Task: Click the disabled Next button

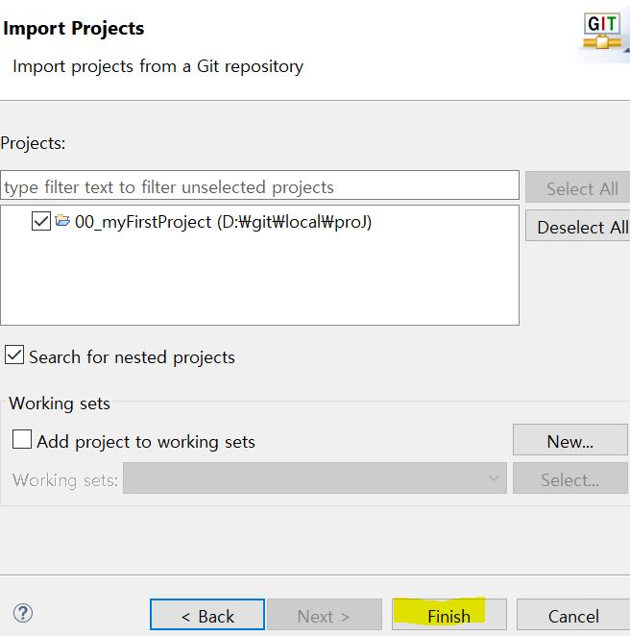Action: click(x=324, y=615)
